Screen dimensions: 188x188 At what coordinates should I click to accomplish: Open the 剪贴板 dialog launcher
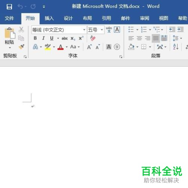coord(25,57)
